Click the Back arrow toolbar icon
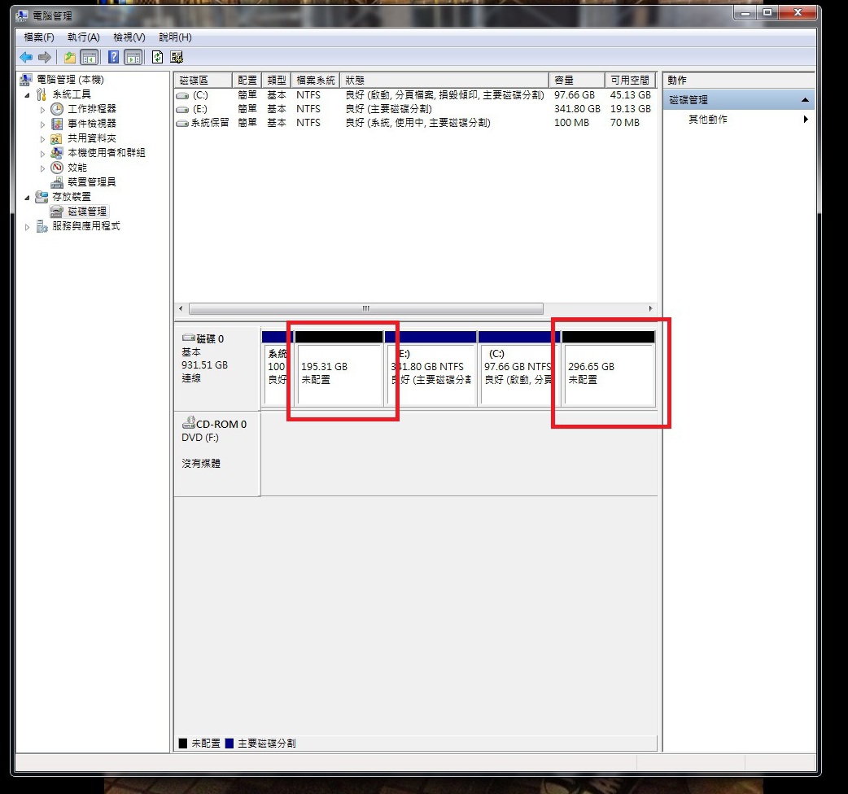 [26, 57]
